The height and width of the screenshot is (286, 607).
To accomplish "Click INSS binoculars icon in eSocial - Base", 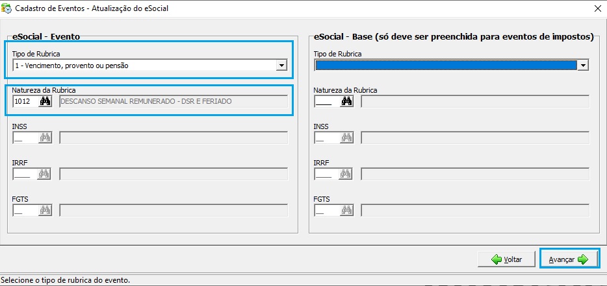I will 347,137.
